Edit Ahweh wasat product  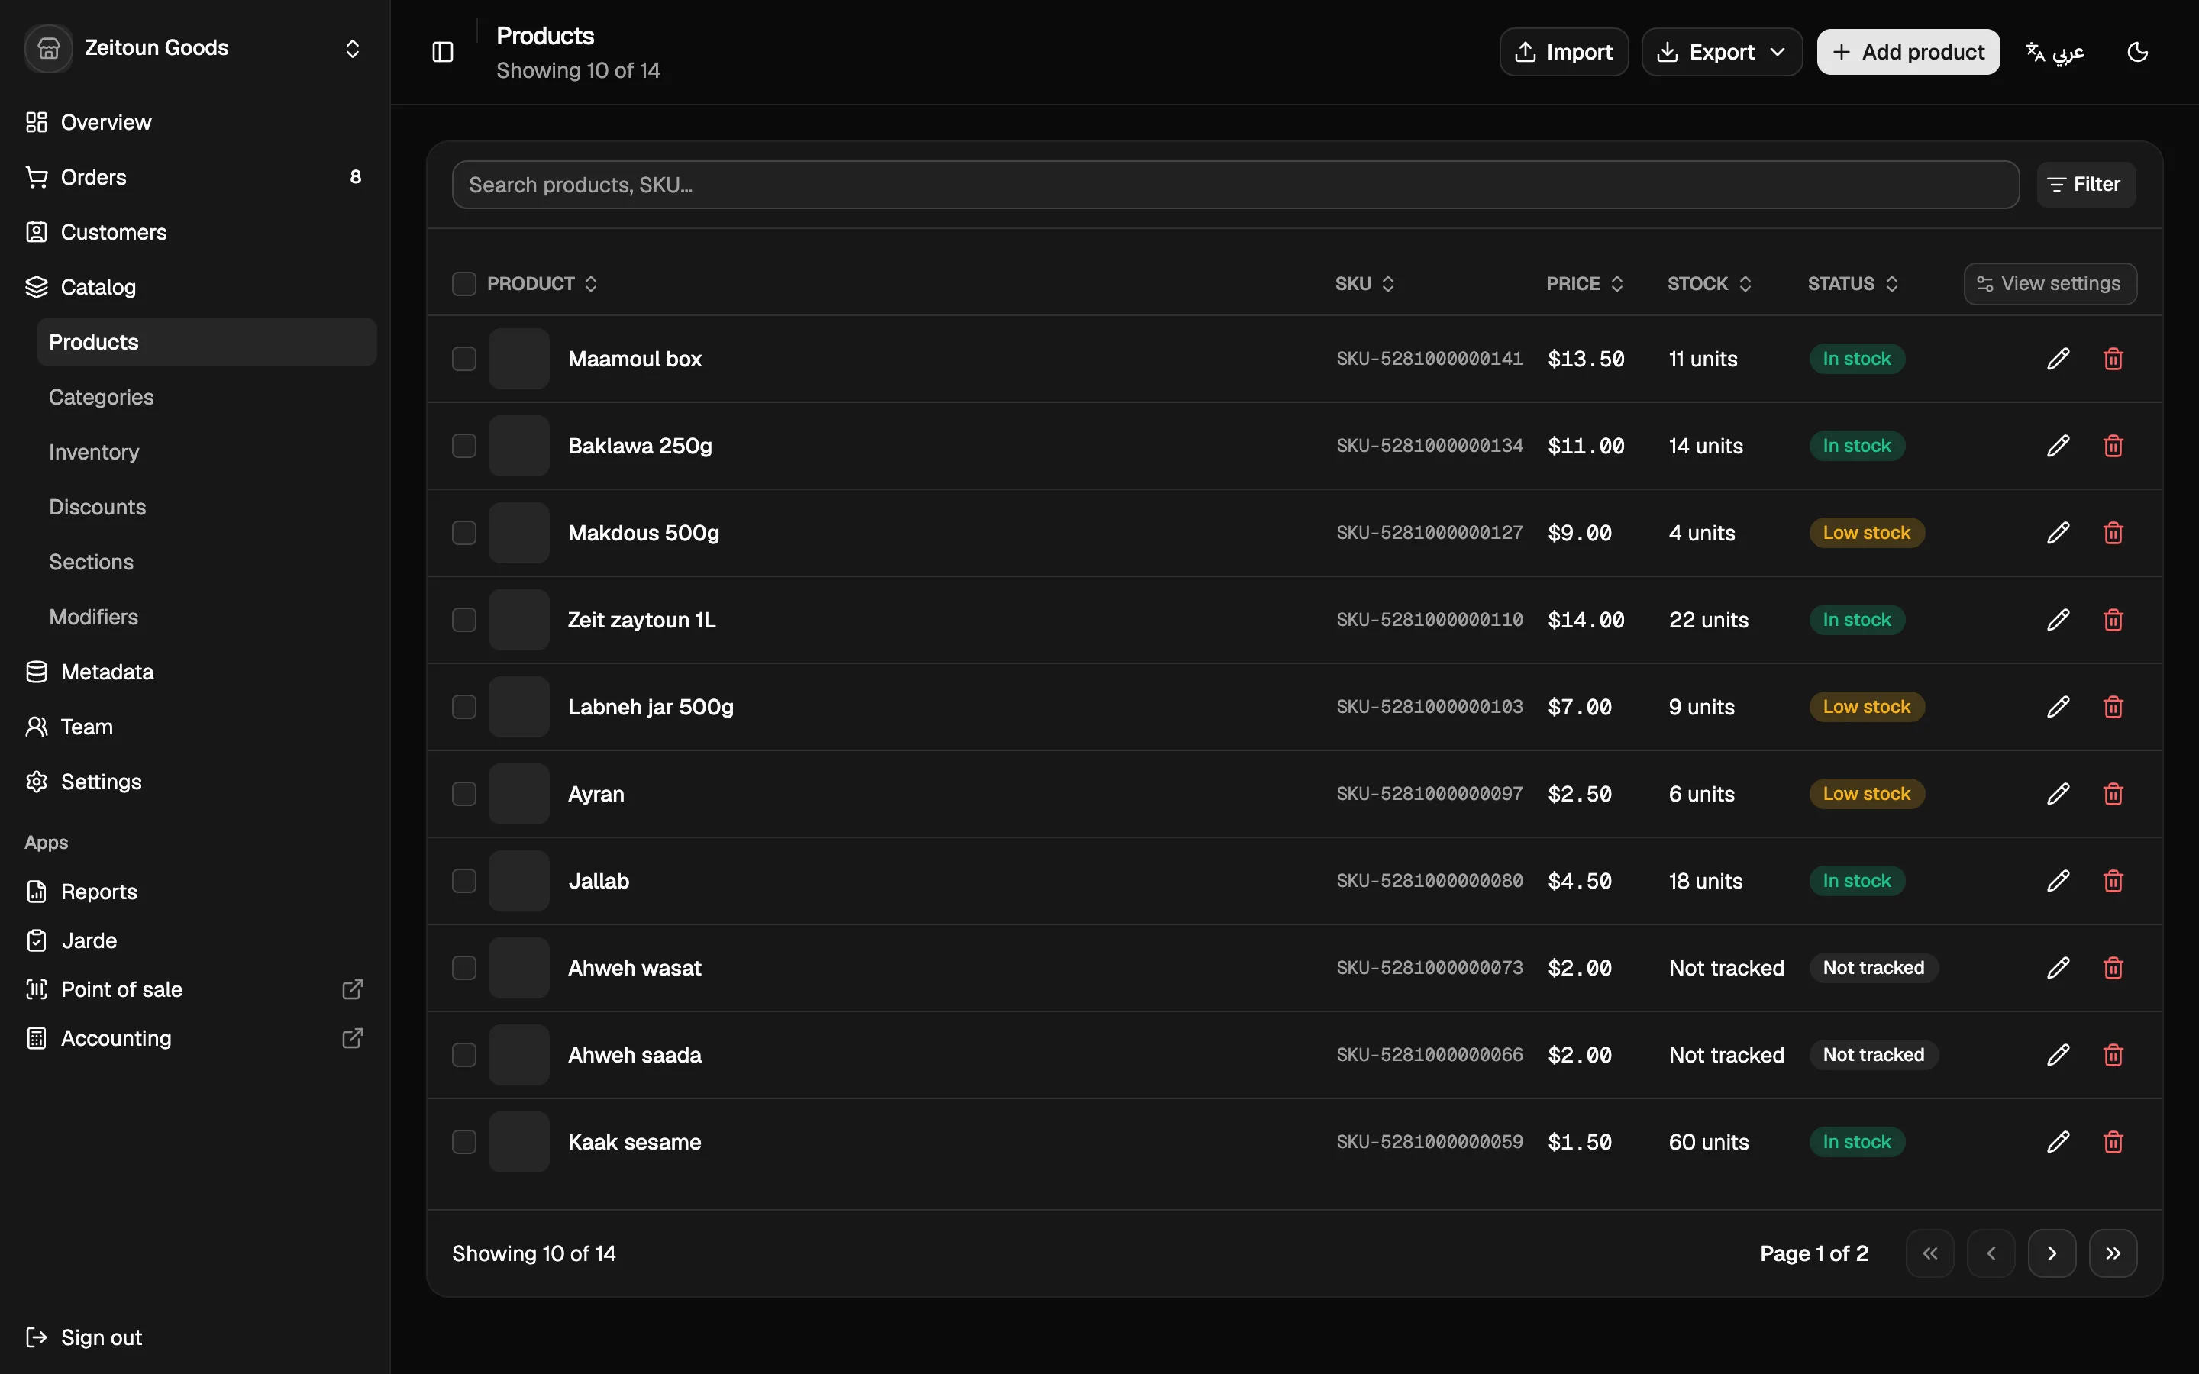point(2059,968)
